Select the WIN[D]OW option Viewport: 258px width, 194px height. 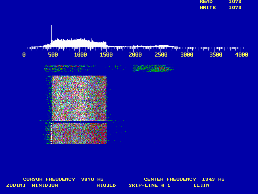45,186
